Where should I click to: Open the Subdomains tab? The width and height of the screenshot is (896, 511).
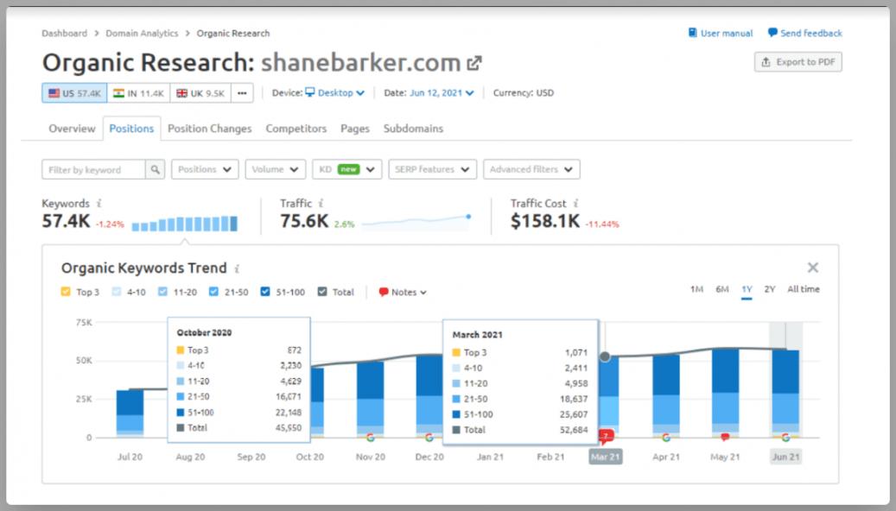(x=413, y=129)
